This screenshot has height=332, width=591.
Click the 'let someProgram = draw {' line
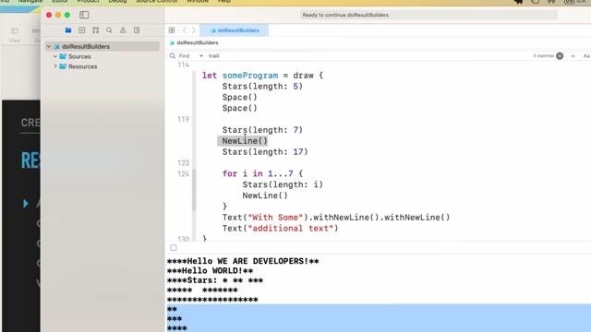(262, 76)
